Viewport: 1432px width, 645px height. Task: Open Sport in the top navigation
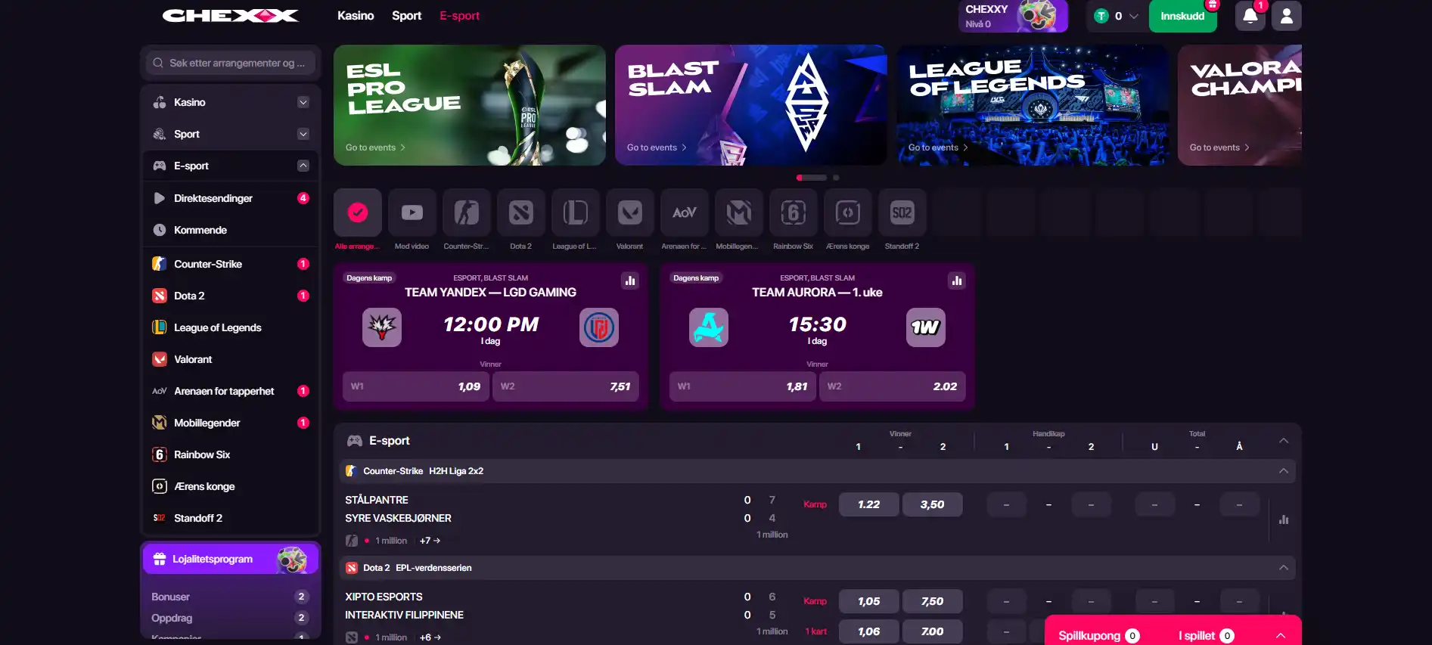pyautogui.click(x=406, y=15)
